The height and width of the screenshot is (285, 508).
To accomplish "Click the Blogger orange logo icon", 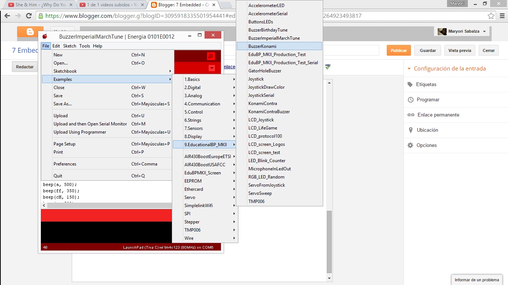I will point(30,32).
